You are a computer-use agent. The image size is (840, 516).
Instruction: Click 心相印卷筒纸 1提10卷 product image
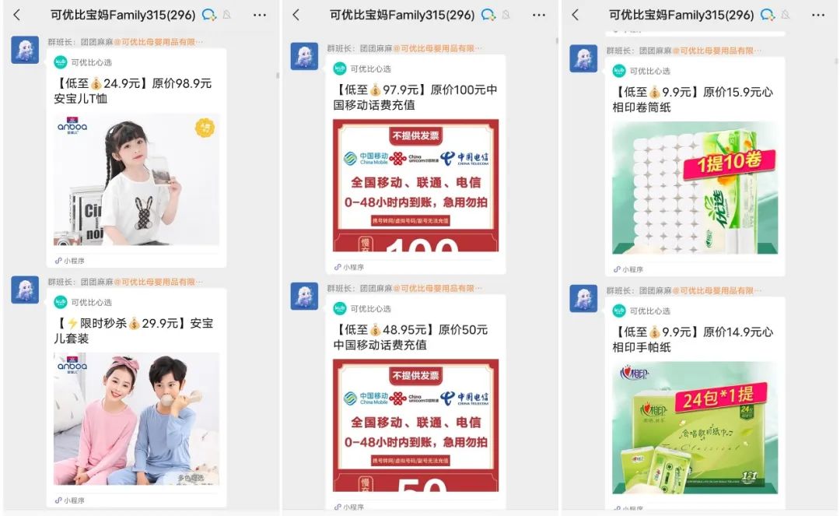[x=695, y=188]
